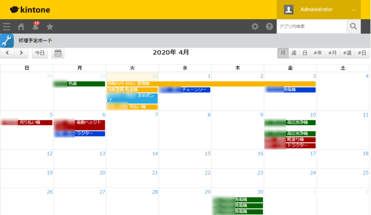Click the kintone logo
371x215 pixels.
(x=30, y=10)
